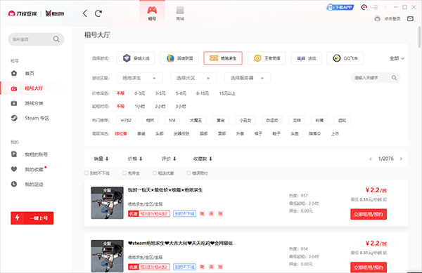
Task: Open 我的收藏 heart item
Action: [34, 169]
